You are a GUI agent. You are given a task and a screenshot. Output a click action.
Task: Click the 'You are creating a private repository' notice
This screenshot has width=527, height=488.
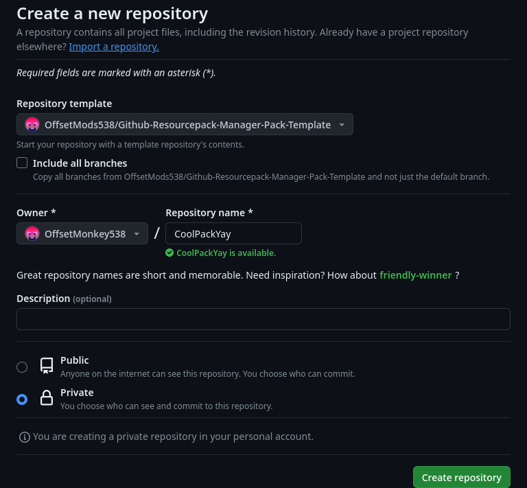pyautogui.click(x=173, y=437)
